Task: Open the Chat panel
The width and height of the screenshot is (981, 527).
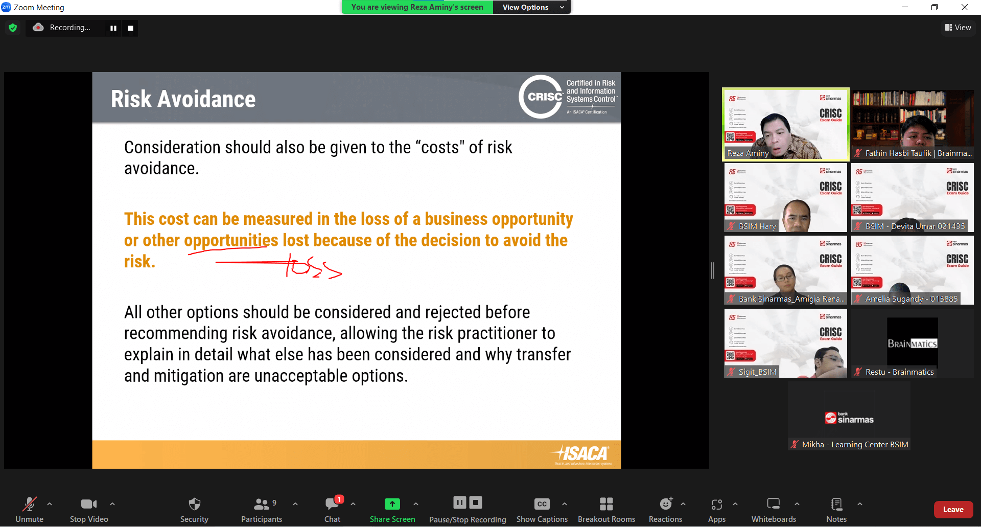Action: (x=332, y=505)
